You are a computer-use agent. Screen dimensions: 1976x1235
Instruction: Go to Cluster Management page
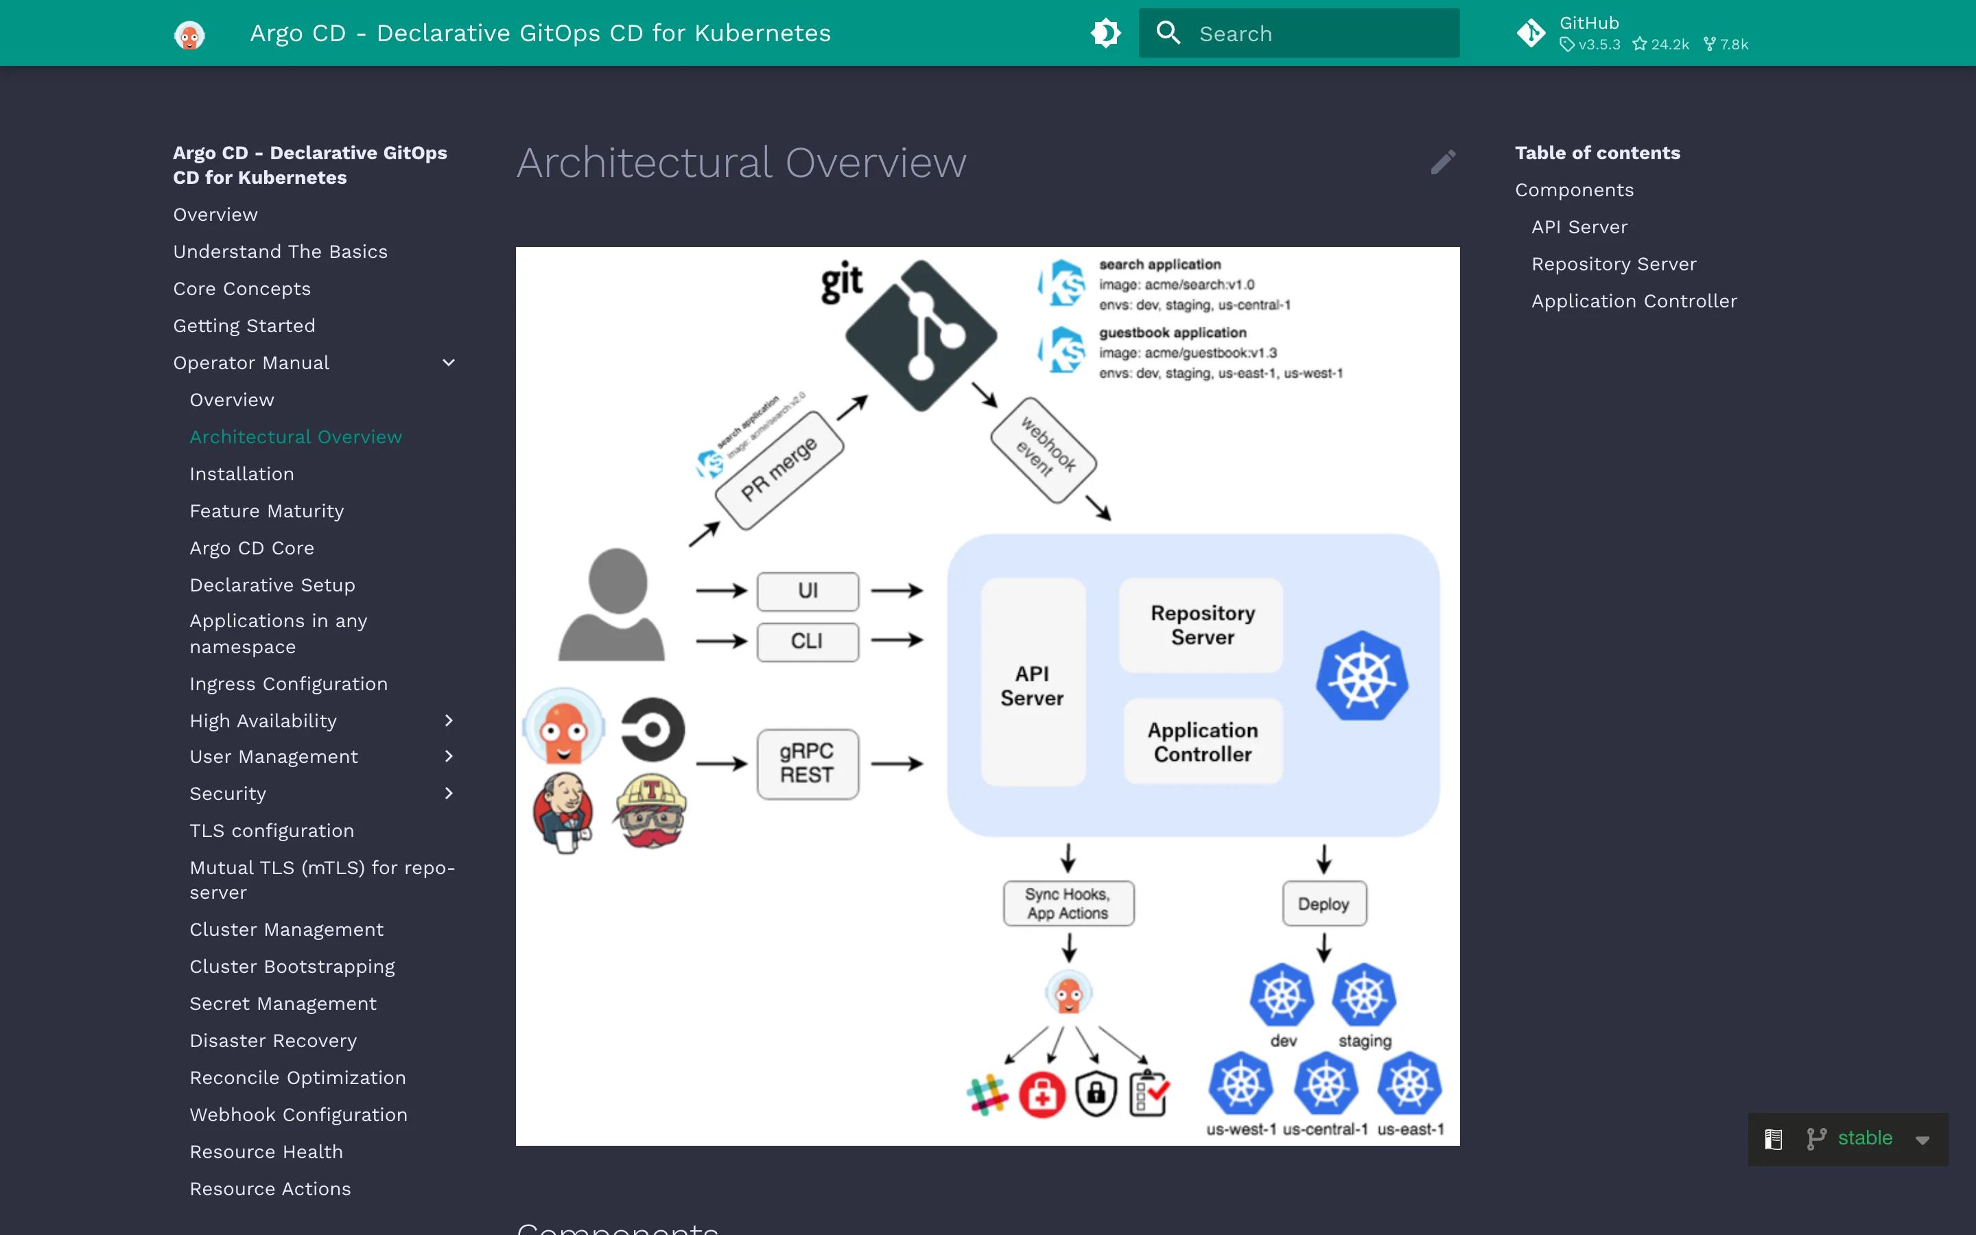287,930
